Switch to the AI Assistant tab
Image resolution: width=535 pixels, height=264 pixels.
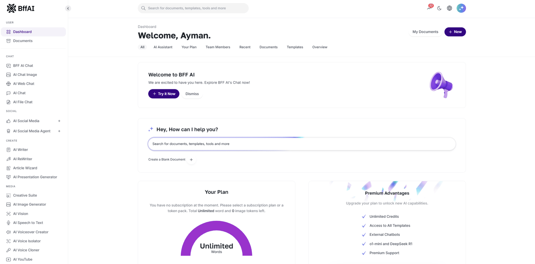coord(163,47)
